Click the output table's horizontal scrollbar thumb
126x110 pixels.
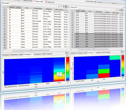pyautogui.click(x=94, y=49)
